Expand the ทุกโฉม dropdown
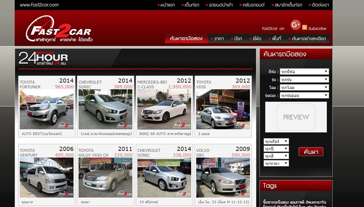The image size is (364, 207). click(304, 87)
